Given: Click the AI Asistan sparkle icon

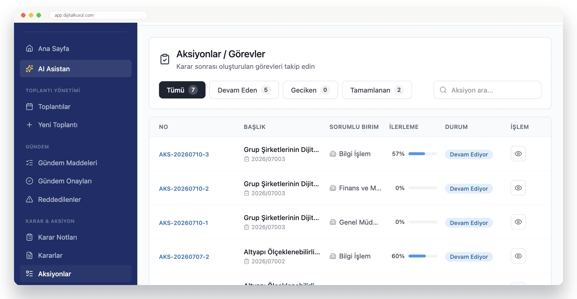Looking at the screenshot, I should [x=29, y=69].
